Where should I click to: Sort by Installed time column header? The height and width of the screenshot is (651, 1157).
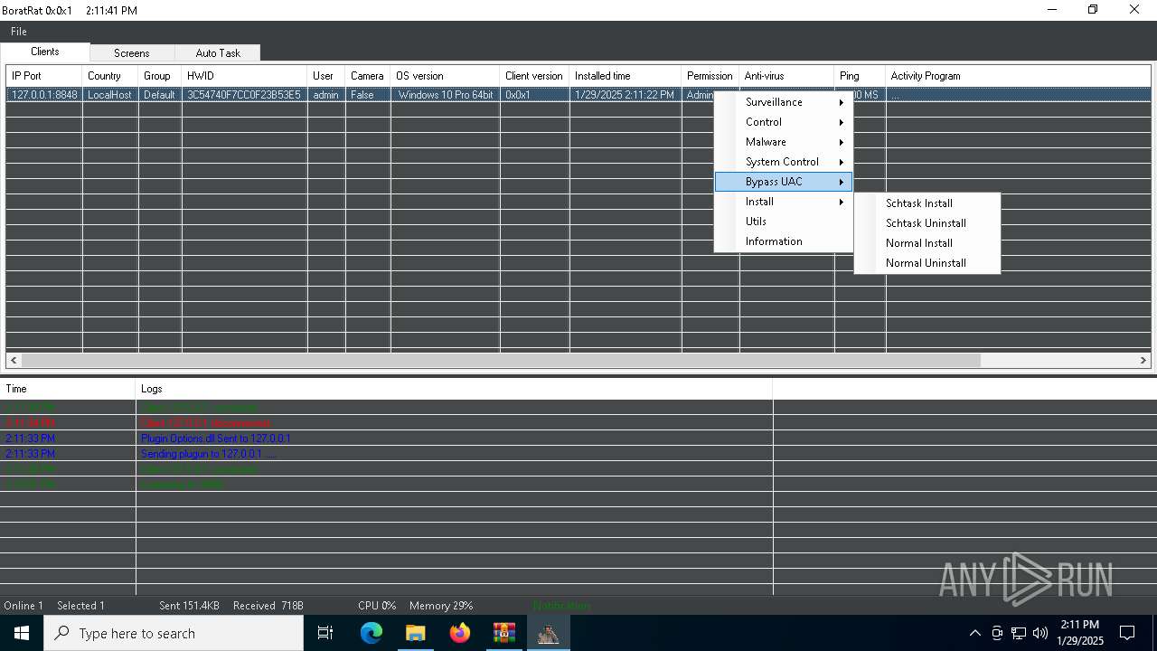[x=625, y=76]
